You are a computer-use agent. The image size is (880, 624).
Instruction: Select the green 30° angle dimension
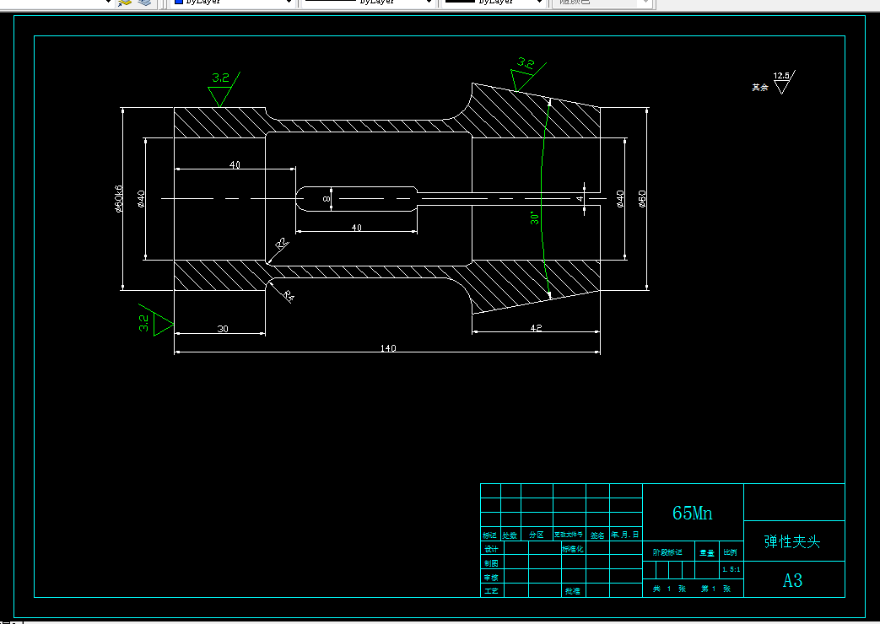click(x=535, y=218)
